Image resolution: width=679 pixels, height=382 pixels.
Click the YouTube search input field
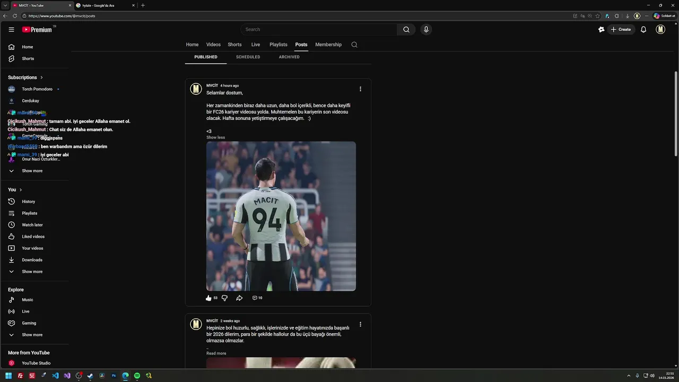tap(320, 30)
